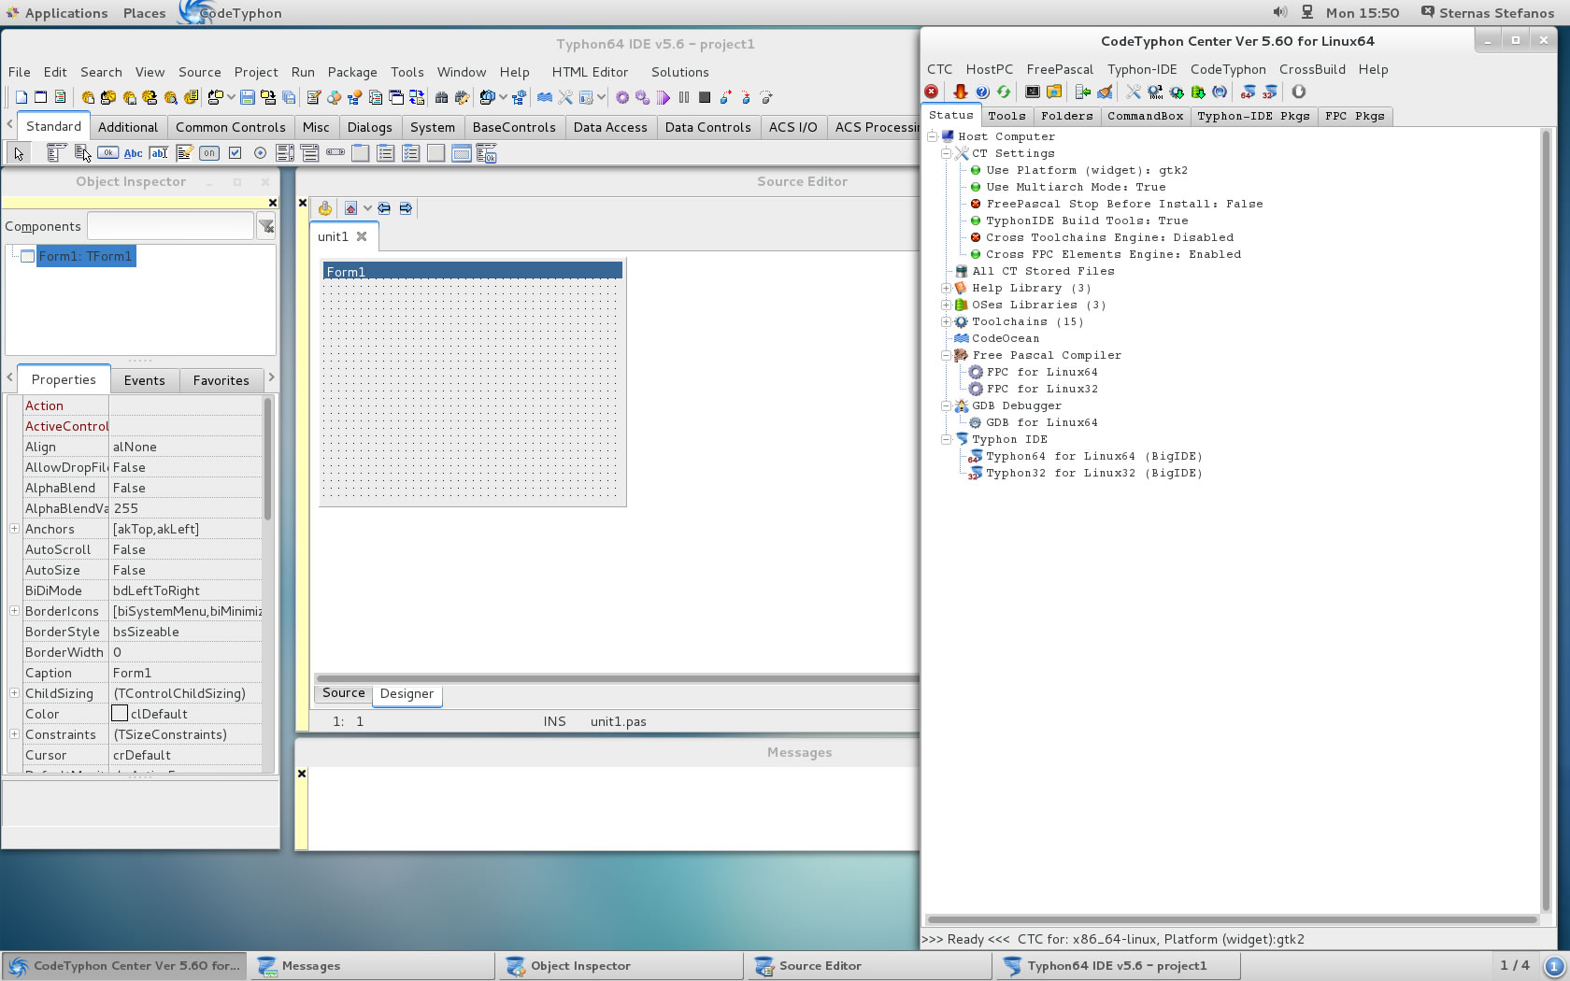Open dropdown arrow beside source editor jump-history icon

pyautogui.click(x=367, y=208)
